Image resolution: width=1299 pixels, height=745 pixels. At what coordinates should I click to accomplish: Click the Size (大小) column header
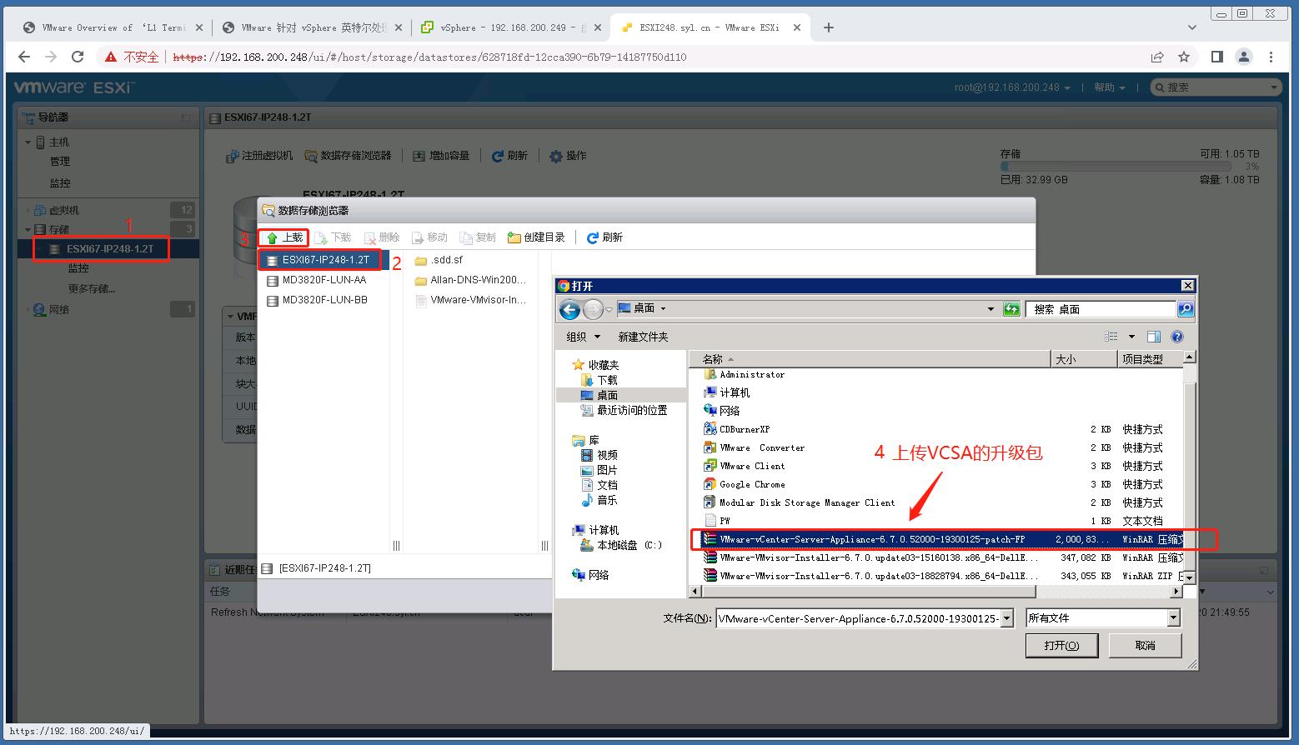[1084, 359]
